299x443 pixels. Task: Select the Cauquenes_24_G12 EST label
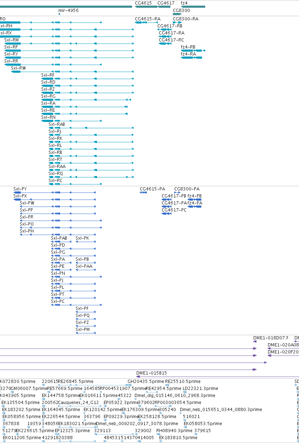point(78,403)
